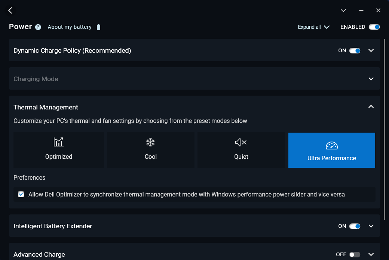
Task: Select the Ultra Performance gauge icon
Action: point(331,146)
